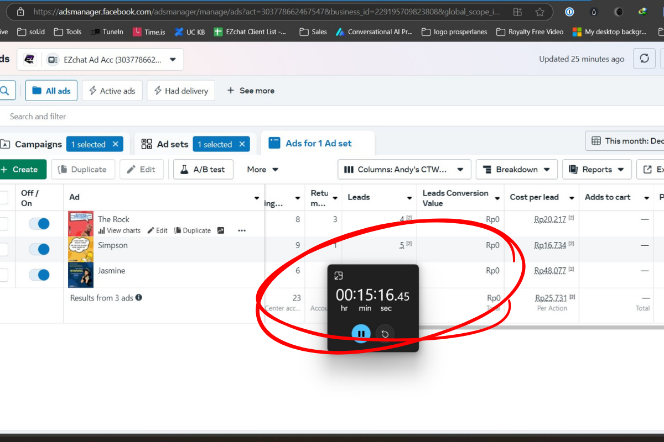Screen dimensions: 664x442
Task: Open three-dot menu for The Rock ad
Action: [242, 230]
